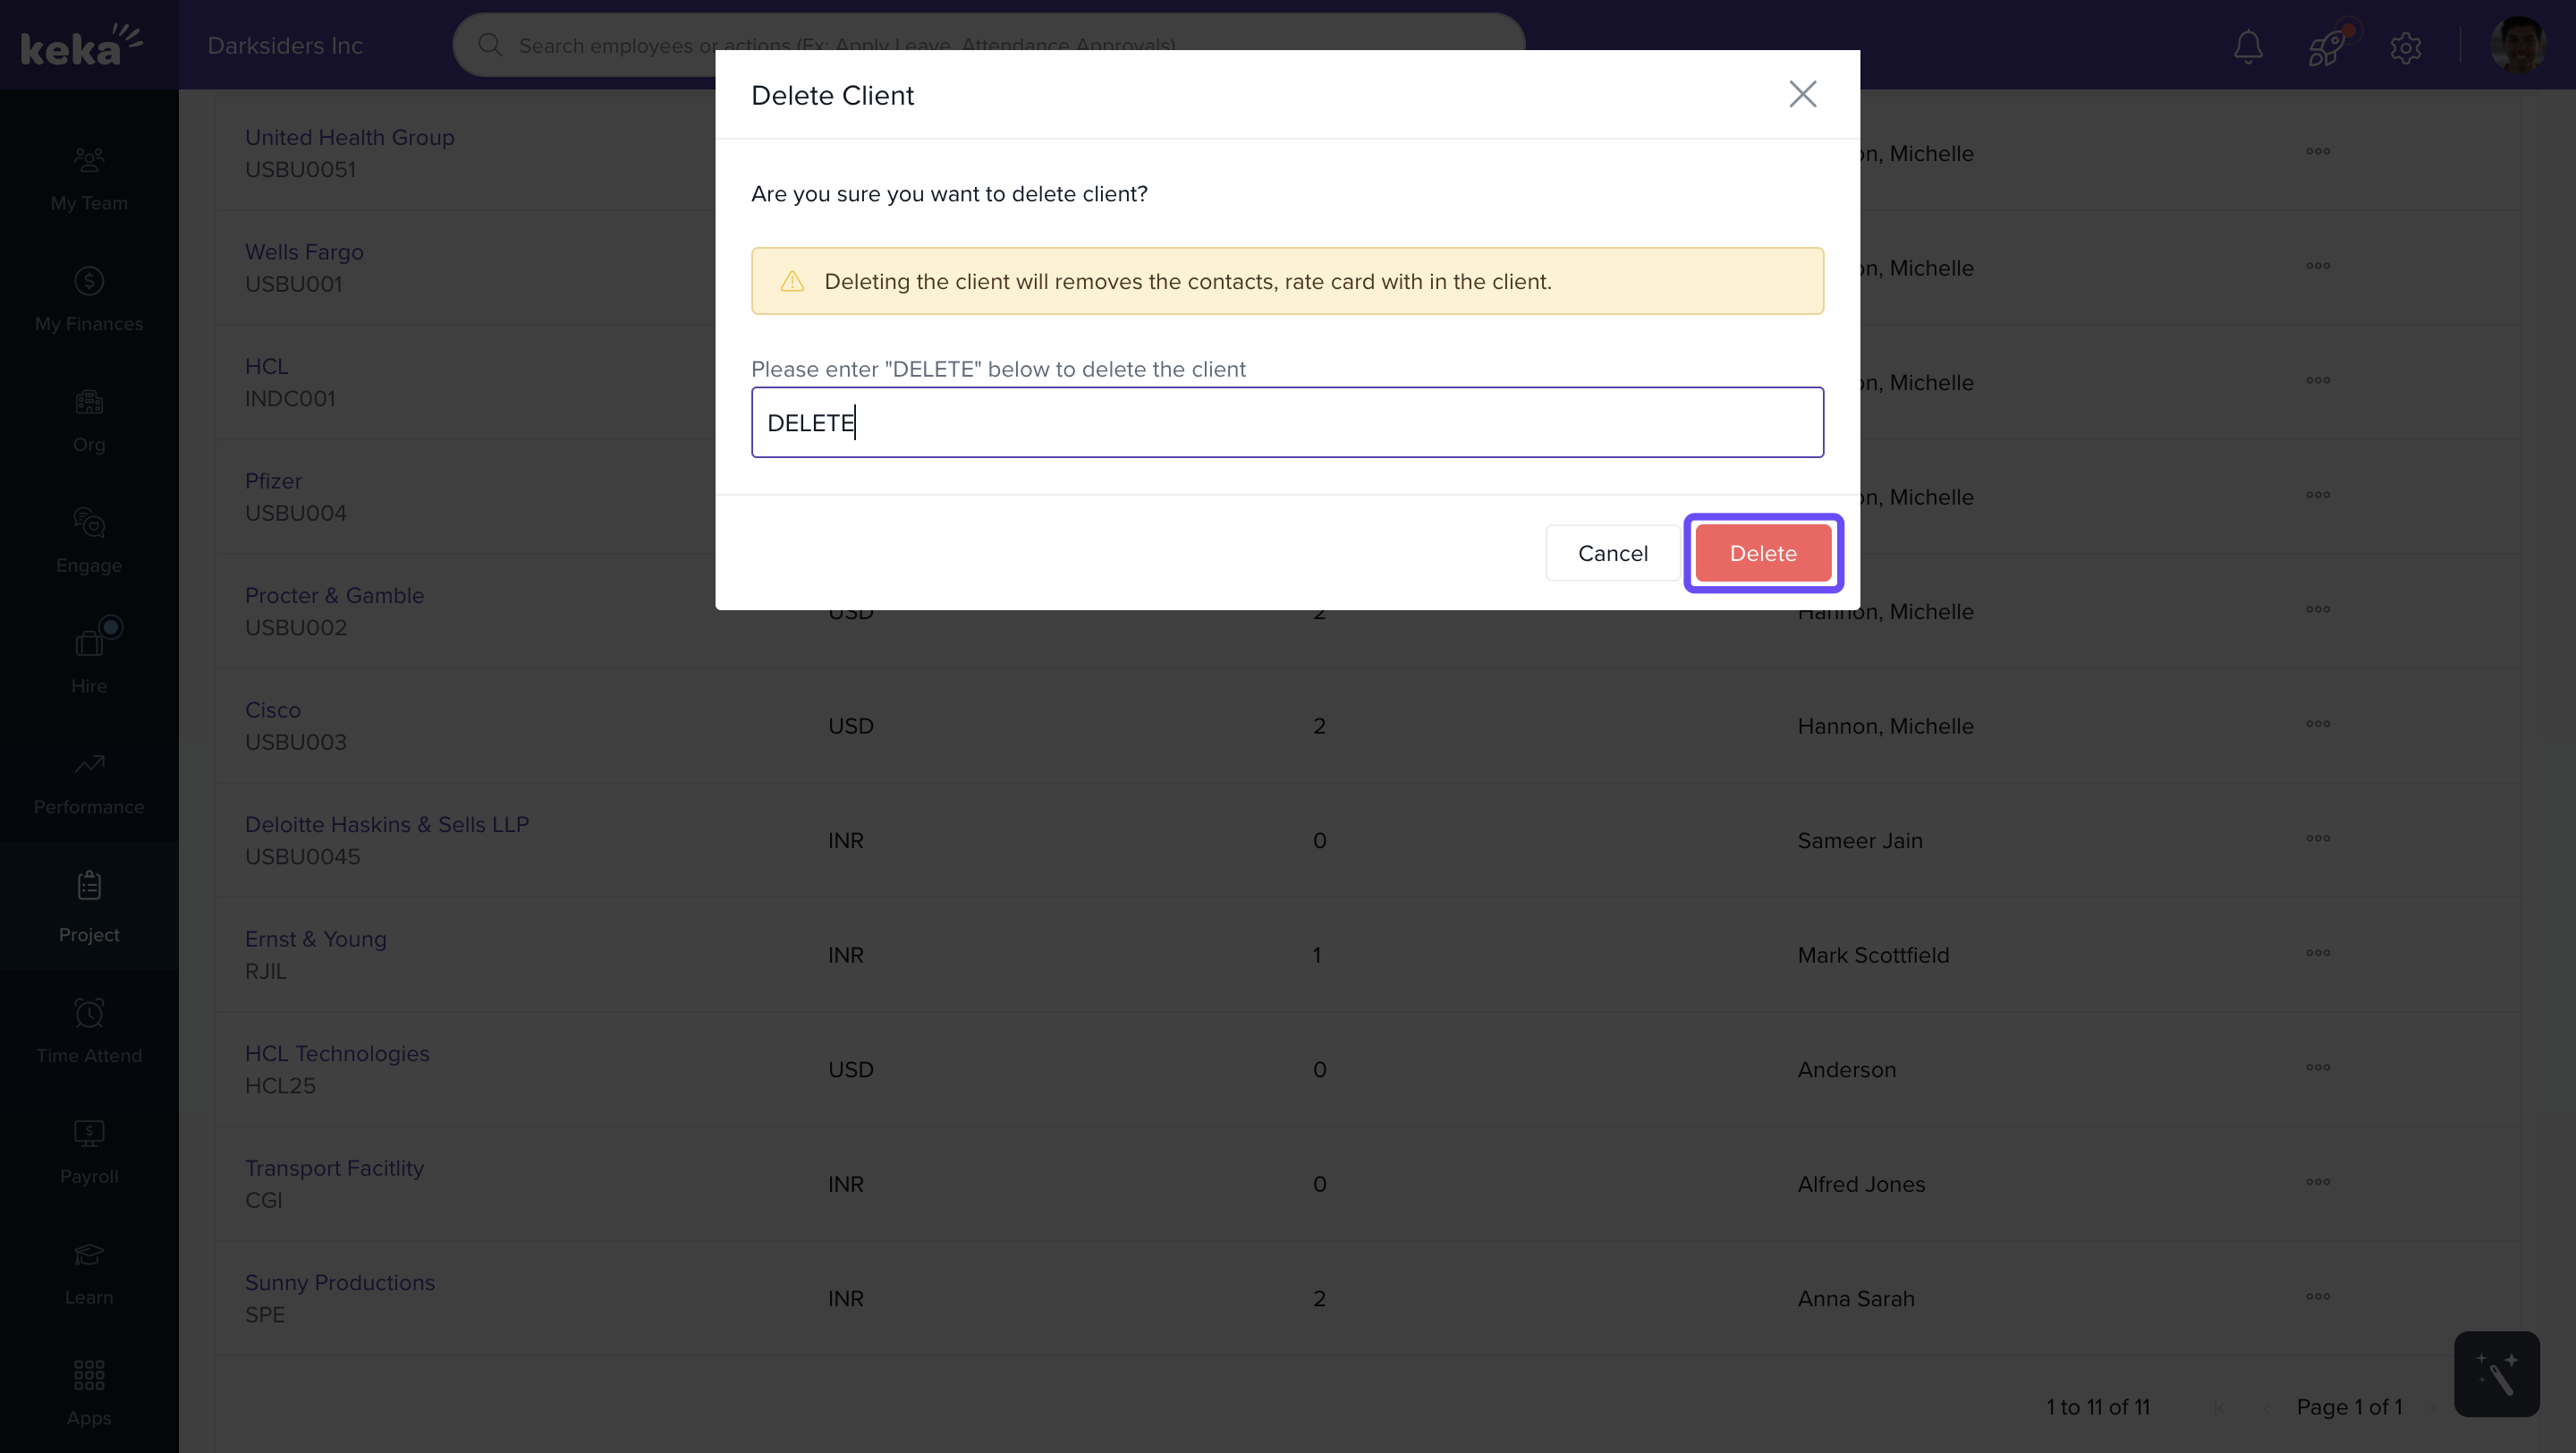
Task: Click the rocket icon in header
Action: [2326, 46]
